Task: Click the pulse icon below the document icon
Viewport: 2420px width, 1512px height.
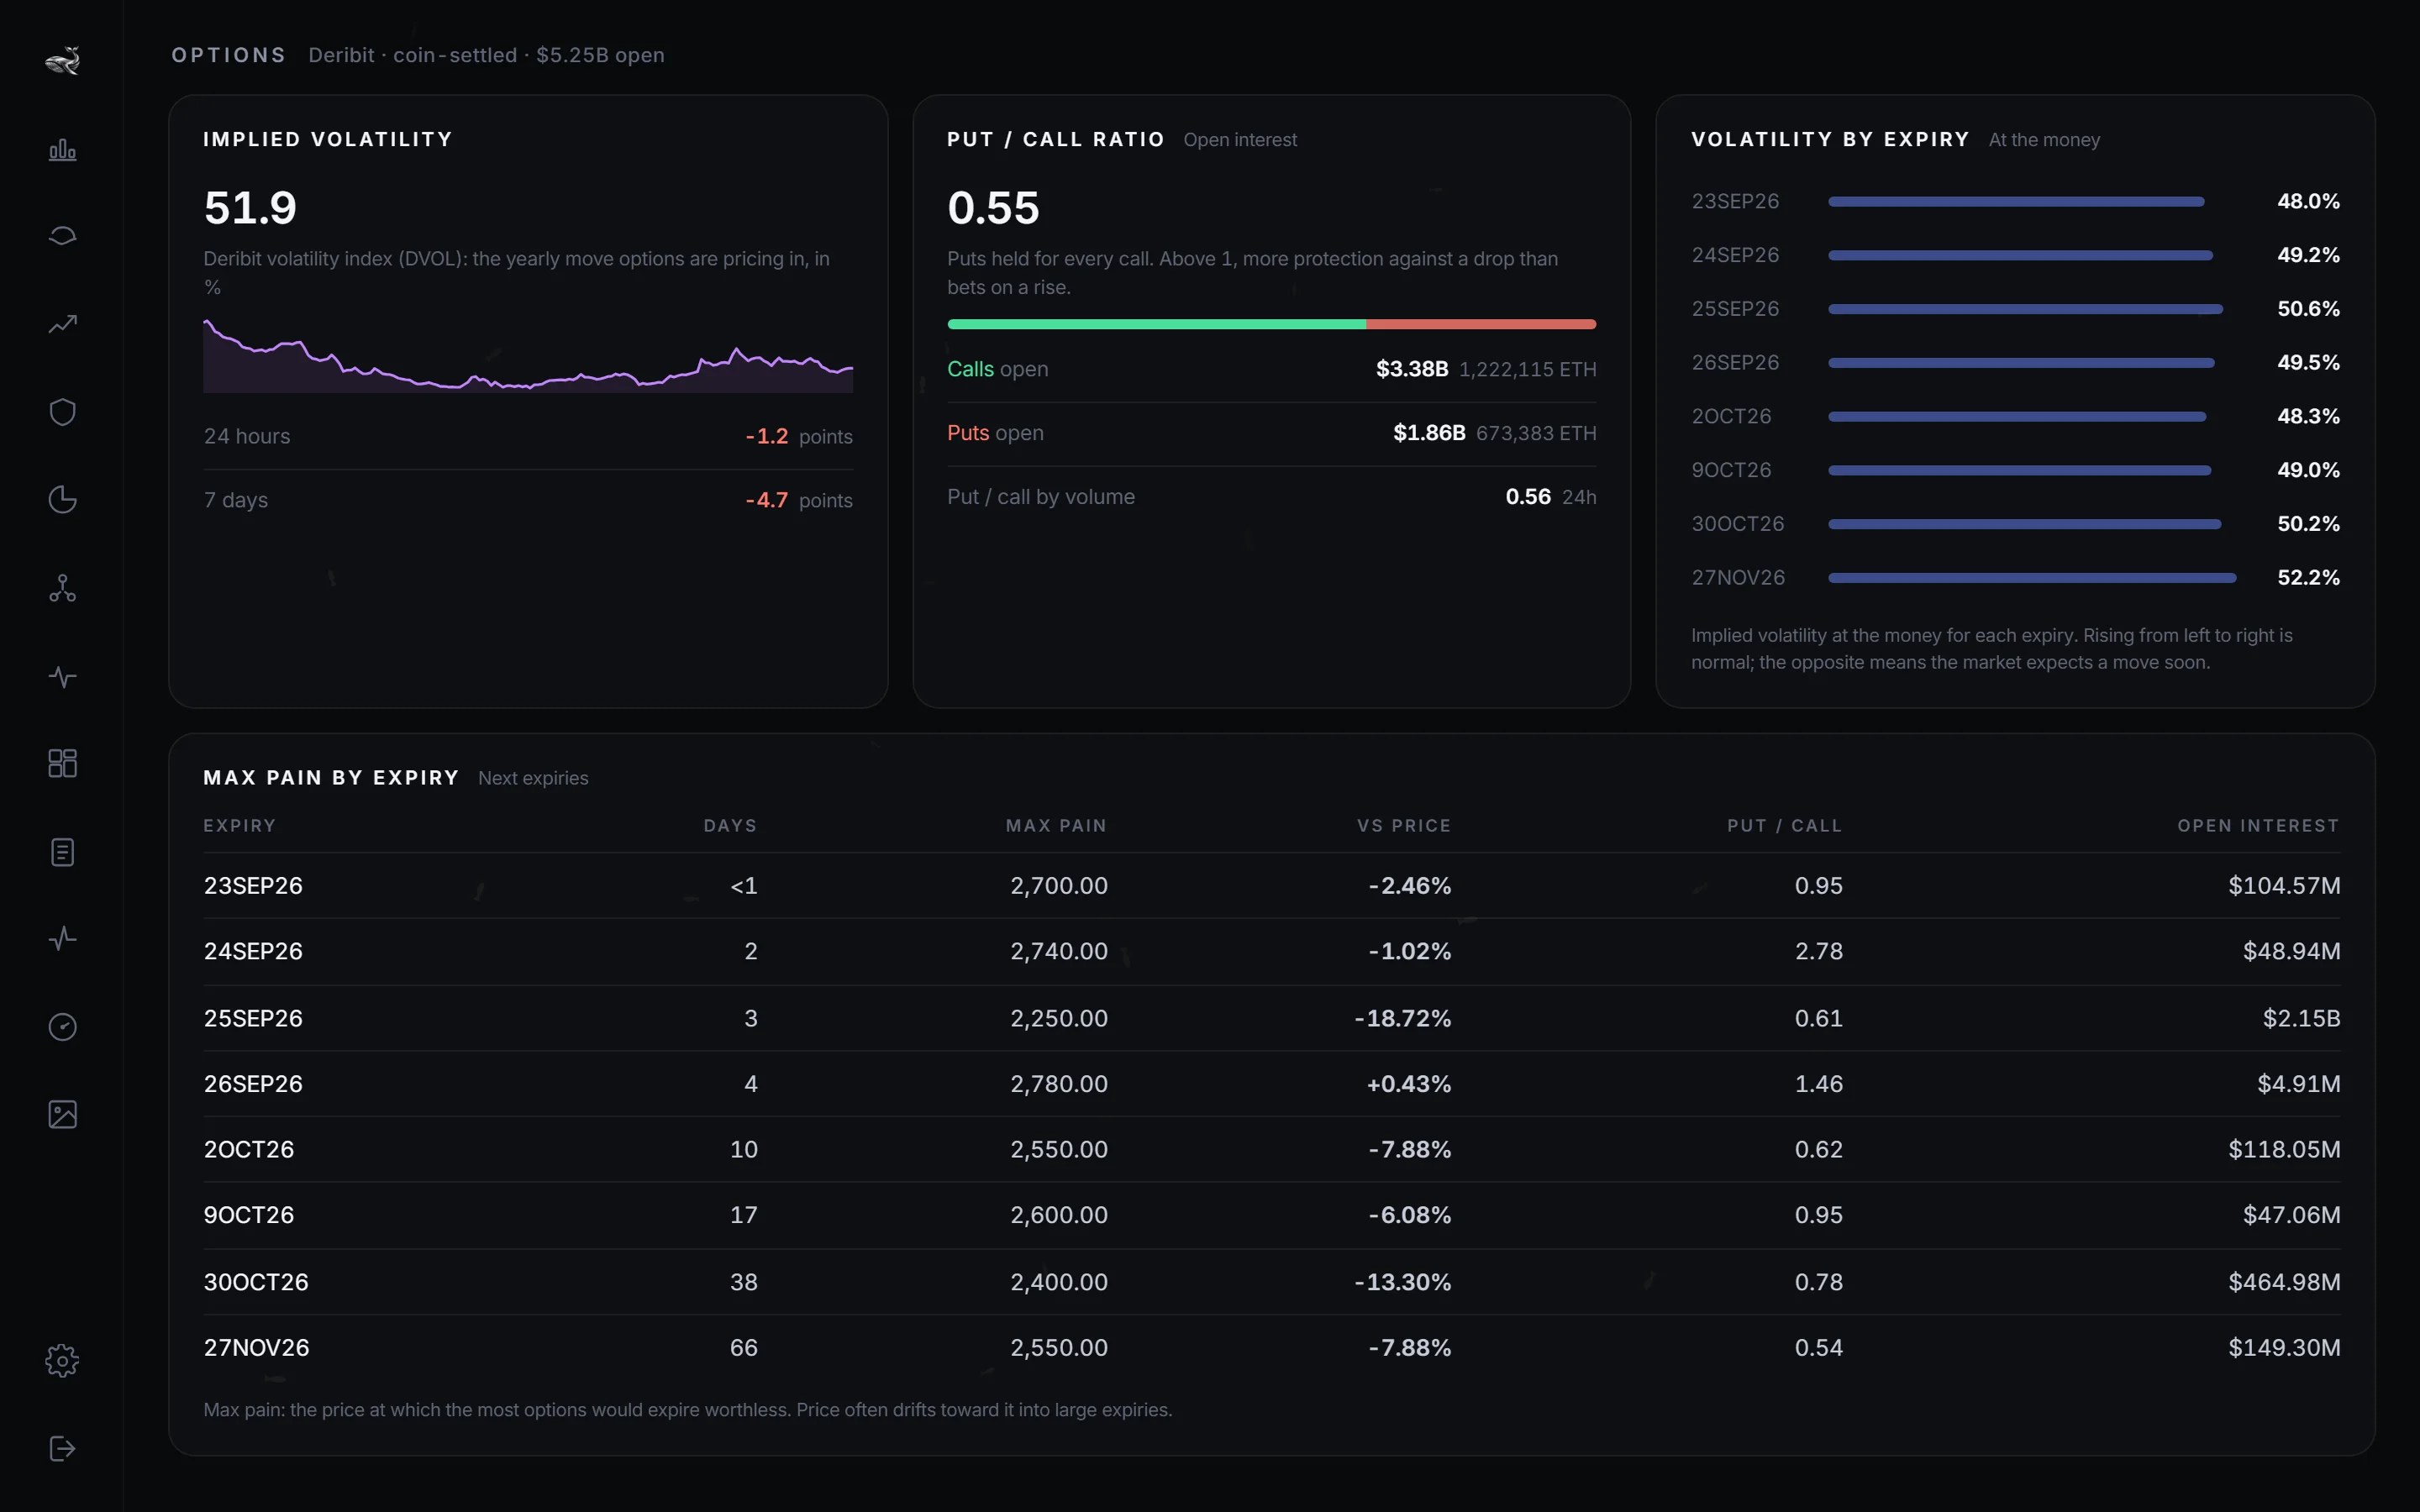Action: (62, 938)
